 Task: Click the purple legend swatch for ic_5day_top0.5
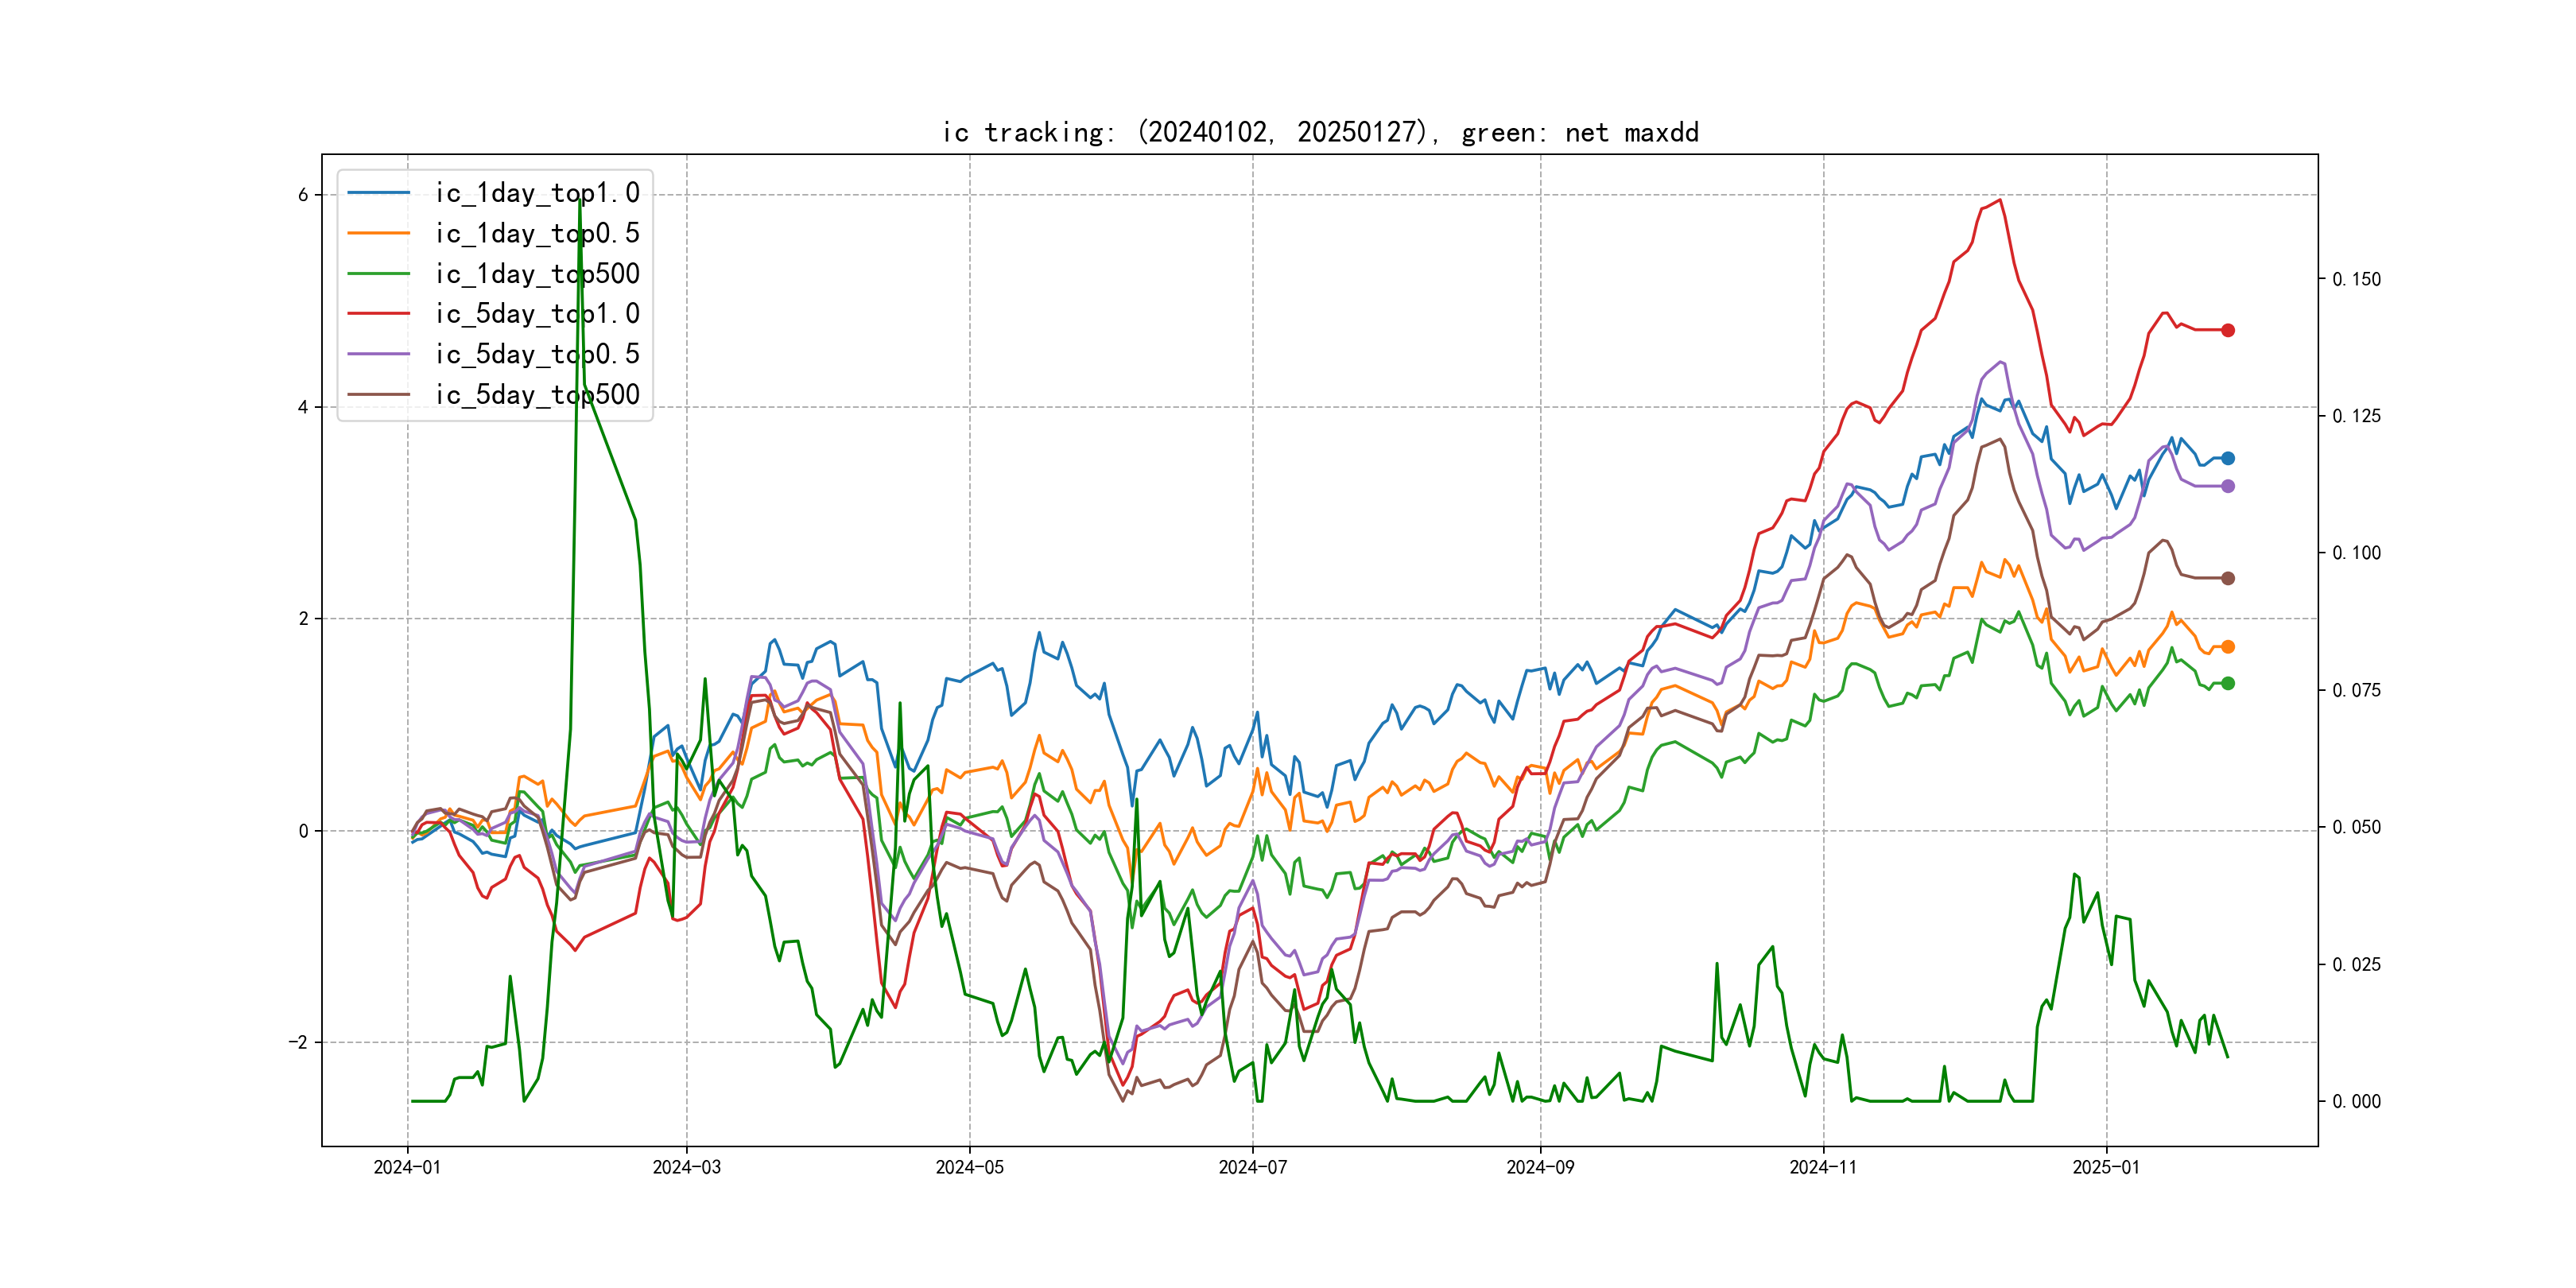378,354
